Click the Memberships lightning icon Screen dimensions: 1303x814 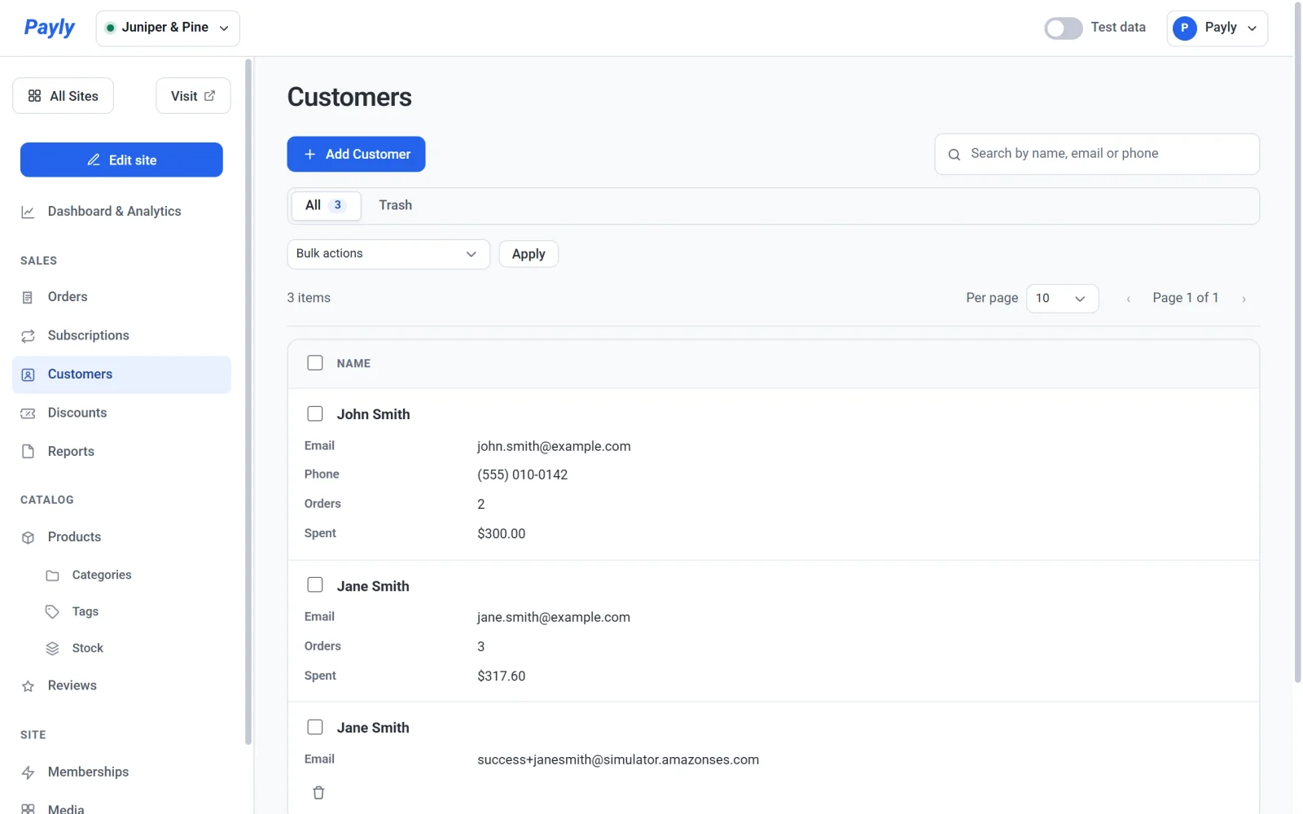pos(28,772)
